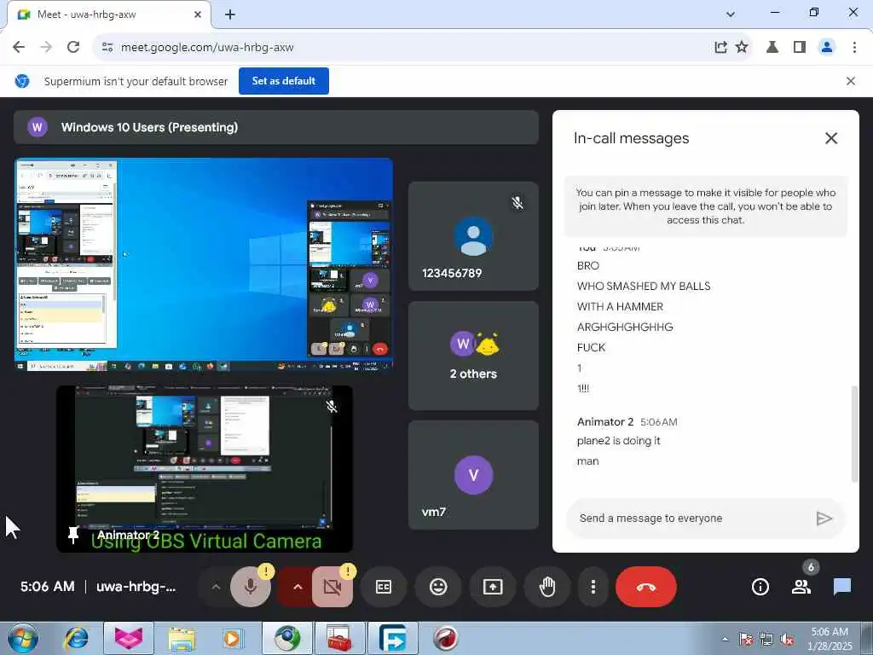873x655 pixels.
Task: Go forward in the browser
Action: click(x=46, y=48)
